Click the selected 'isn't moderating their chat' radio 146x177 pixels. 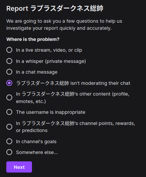[x=9, y=83]
